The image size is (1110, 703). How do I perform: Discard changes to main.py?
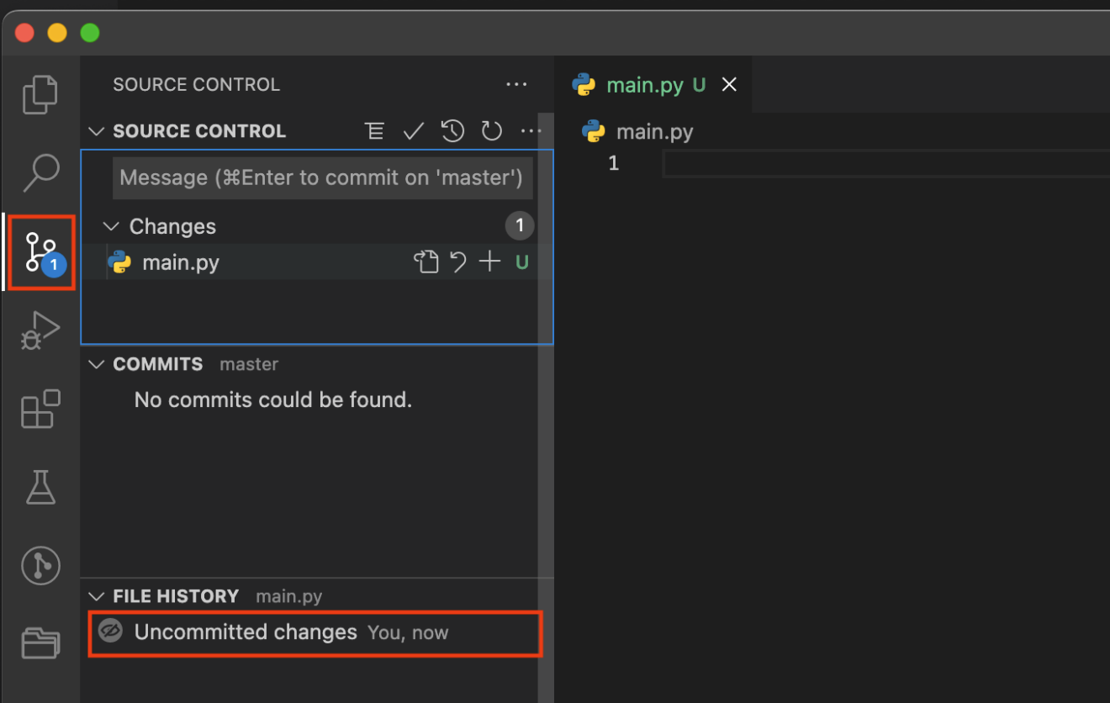(x=458, y=262)
